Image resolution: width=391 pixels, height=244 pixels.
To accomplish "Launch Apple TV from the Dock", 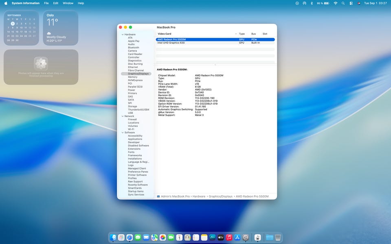I will (221, 237).
